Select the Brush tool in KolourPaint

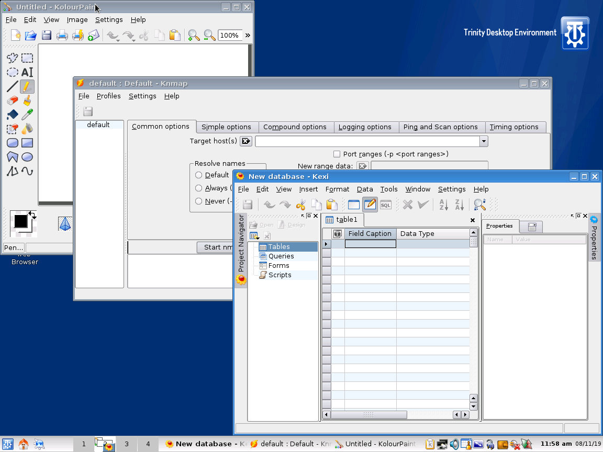pos(27,100)
